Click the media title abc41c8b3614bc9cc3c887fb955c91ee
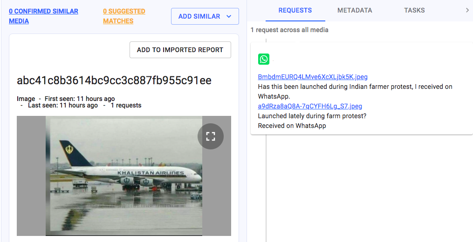Screen dimensions: 473x242 tap(114, 81)
